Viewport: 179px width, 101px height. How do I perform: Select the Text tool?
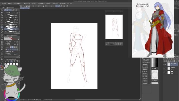click(x=2, y=59)
